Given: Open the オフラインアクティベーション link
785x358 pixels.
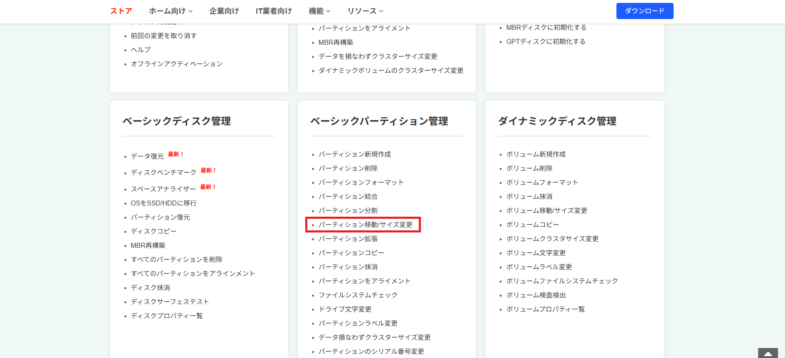Looking at the screenshot, I should pos(176,64).
